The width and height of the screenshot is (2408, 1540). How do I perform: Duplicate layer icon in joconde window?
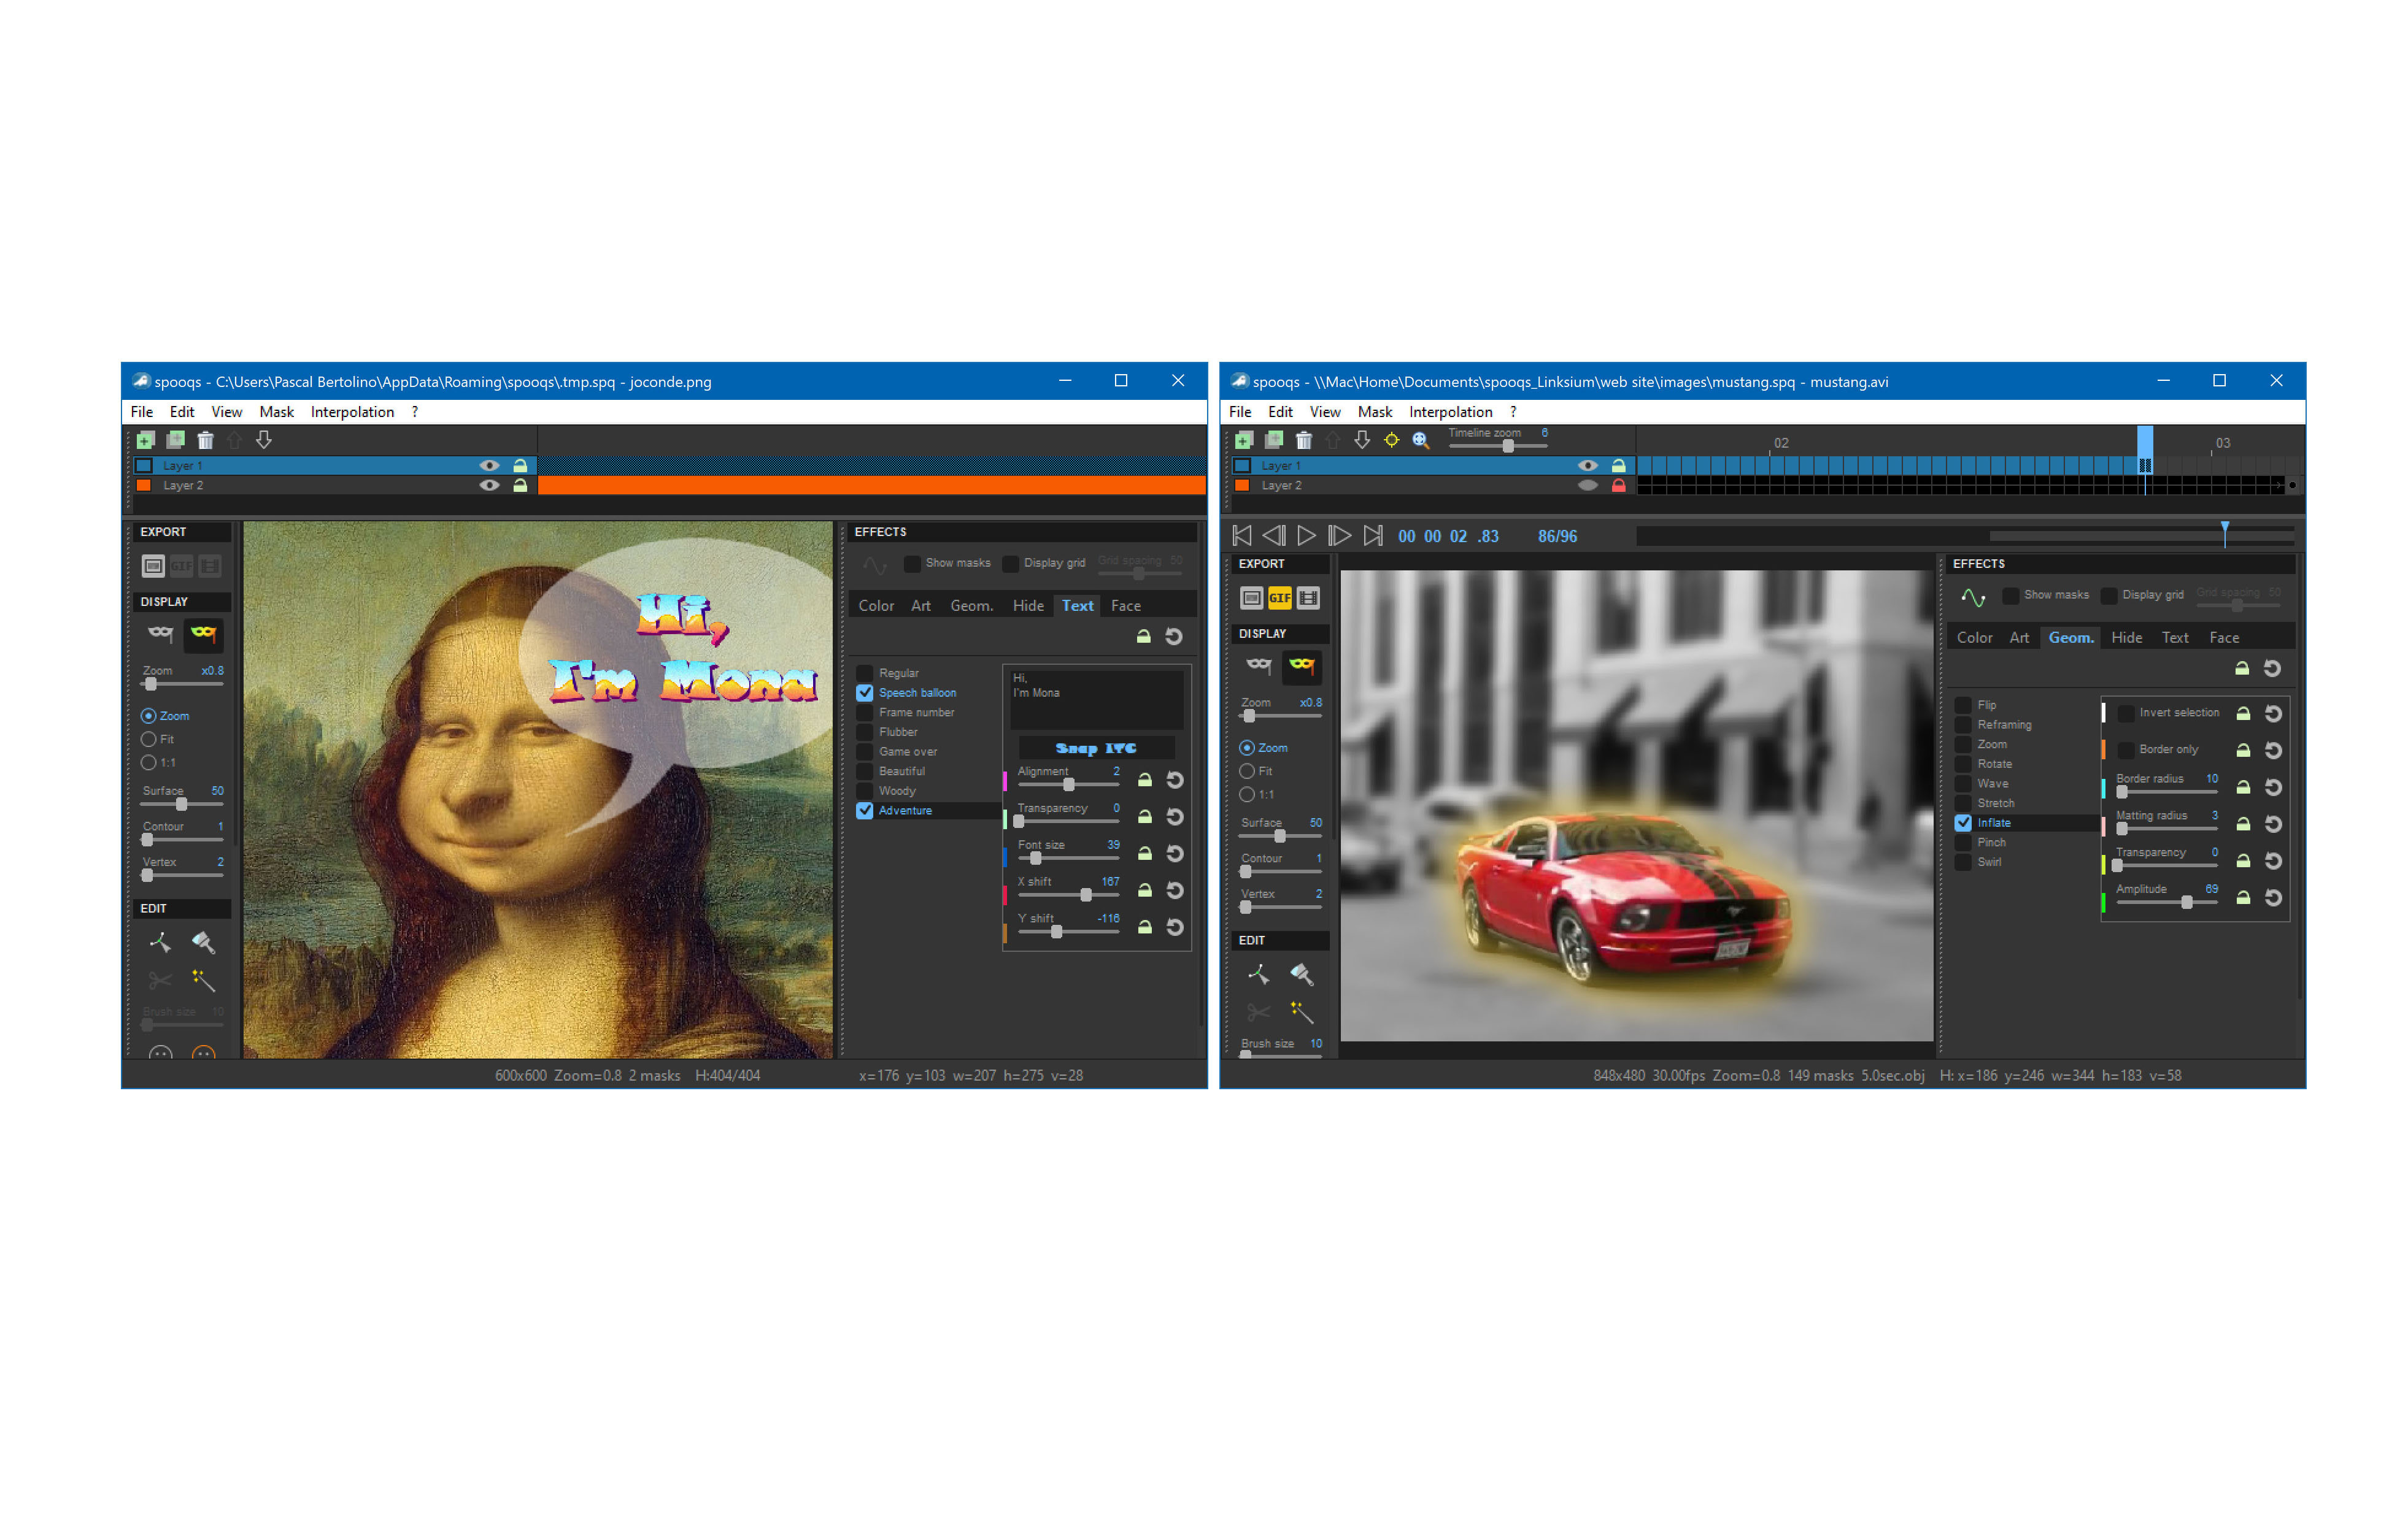(175, 440)
